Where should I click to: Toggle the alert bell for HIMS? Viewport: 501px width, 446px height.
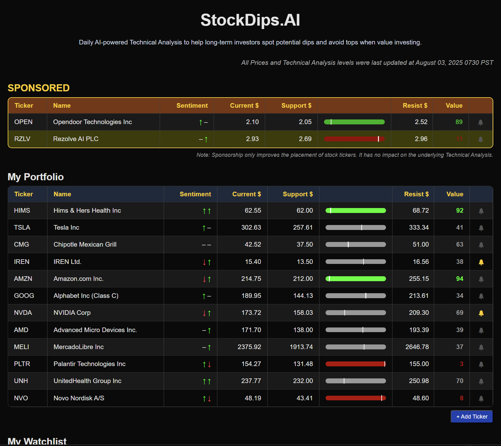click(481, 211)
